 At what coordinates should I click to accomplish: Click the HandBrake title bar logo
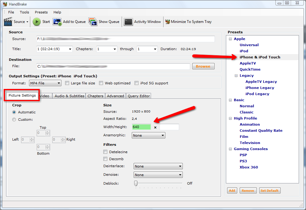coord(5,4)
